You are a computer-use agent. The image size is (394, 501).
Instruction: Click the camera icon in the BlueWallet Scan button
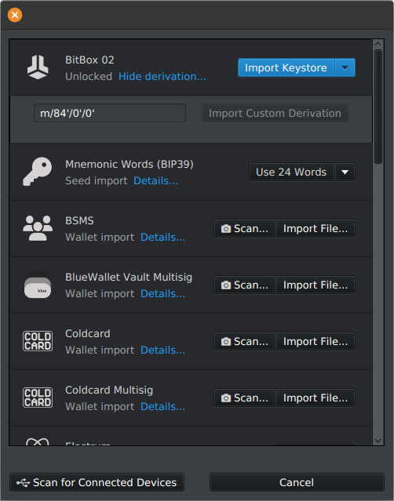pos(226,285)
